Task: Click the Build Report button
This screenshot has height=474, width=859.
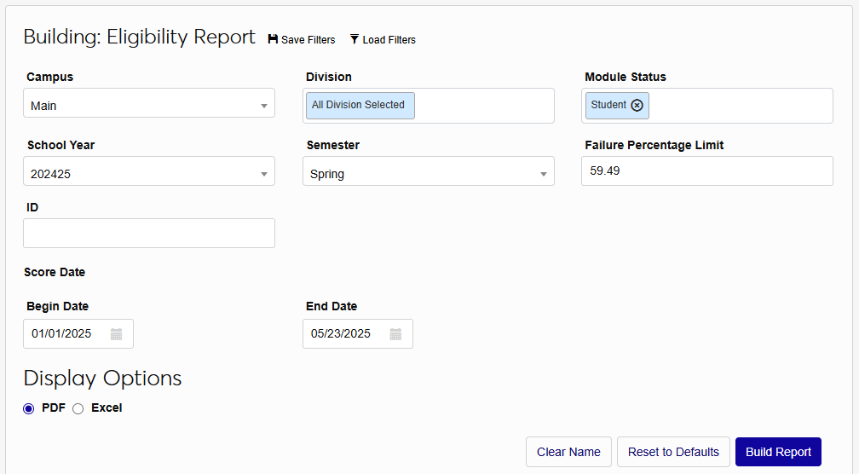Action: pyautogui.click(x=778, y=452)
